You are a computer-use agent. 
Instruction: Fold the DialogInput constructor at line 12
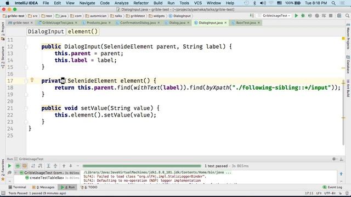(26, 47)
